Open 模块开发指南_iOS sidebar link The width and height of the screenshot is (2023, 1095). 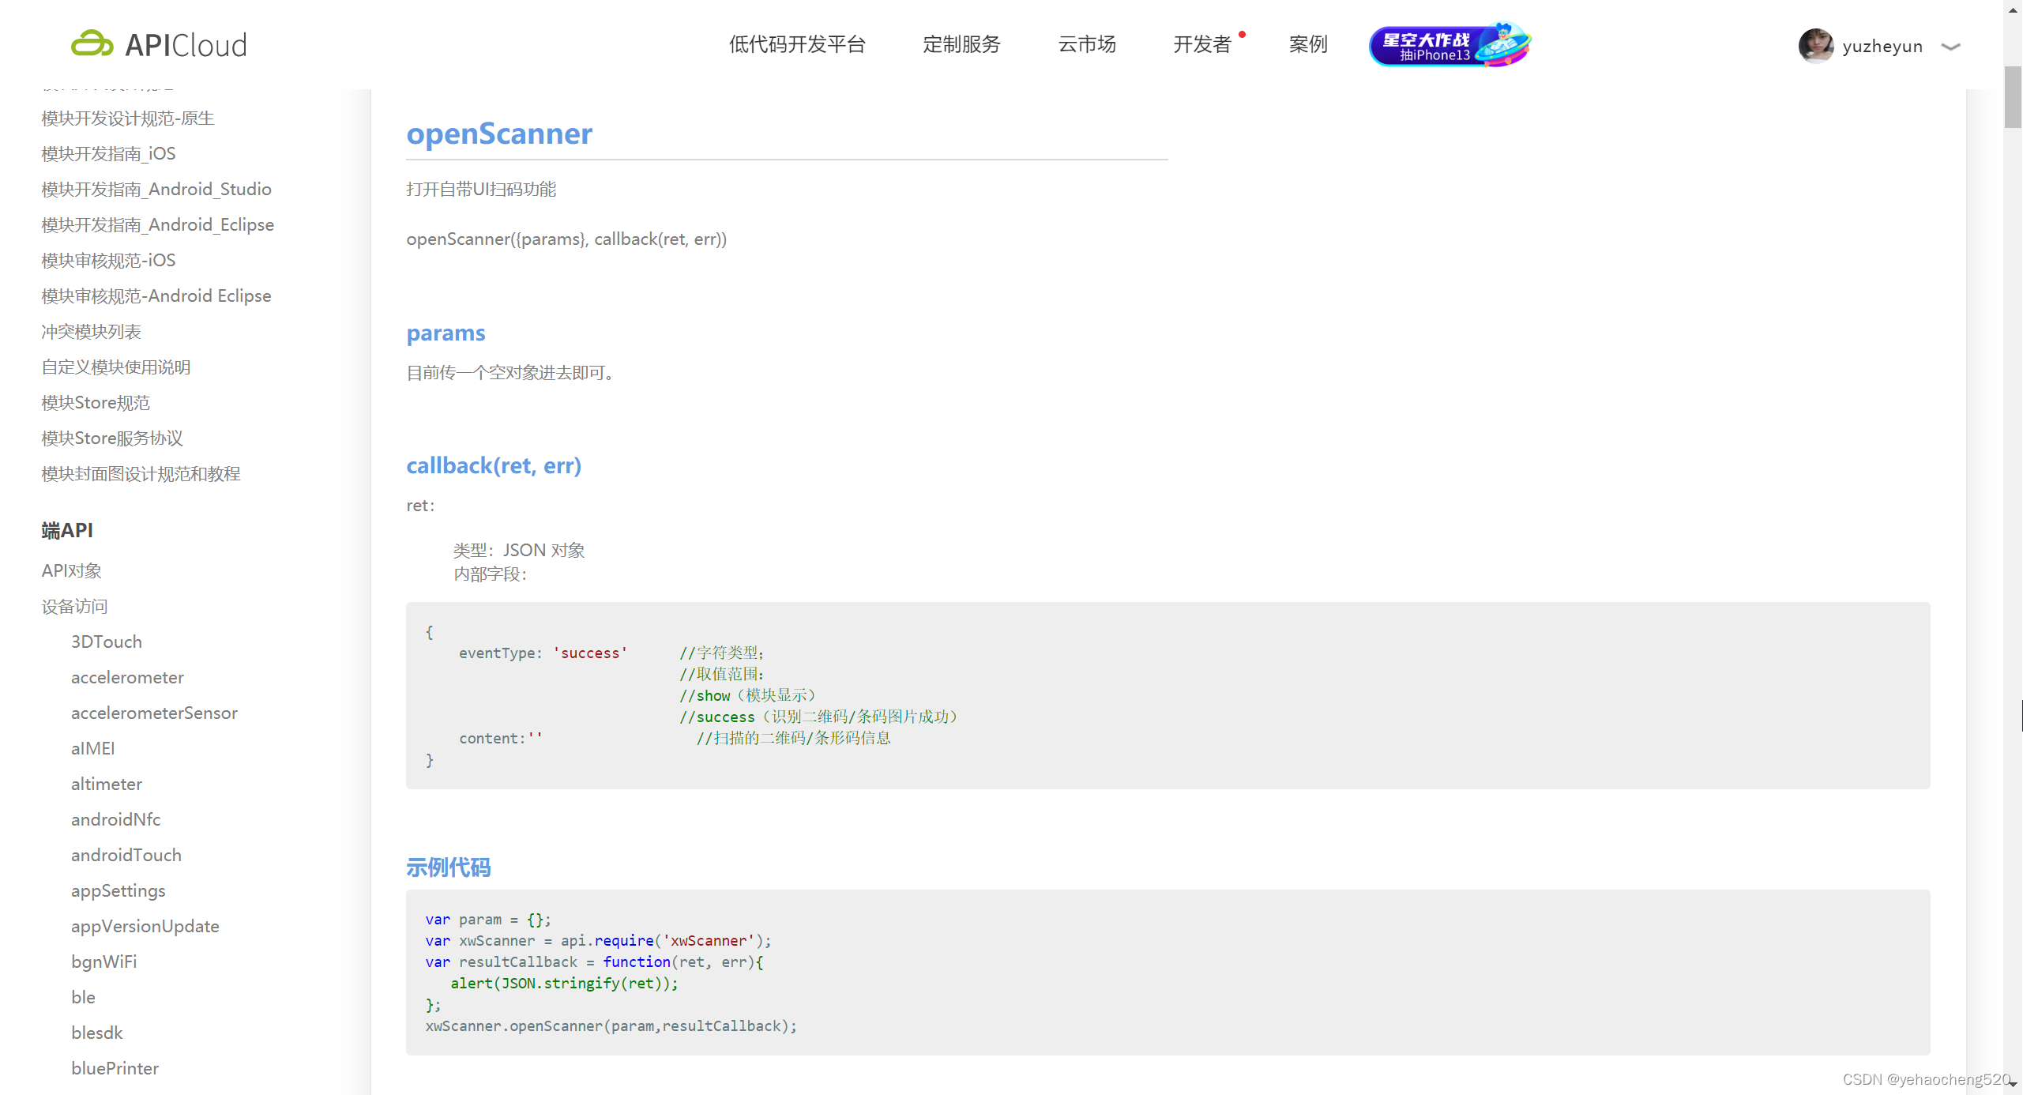pyautogui.click(x=108, y=153)
